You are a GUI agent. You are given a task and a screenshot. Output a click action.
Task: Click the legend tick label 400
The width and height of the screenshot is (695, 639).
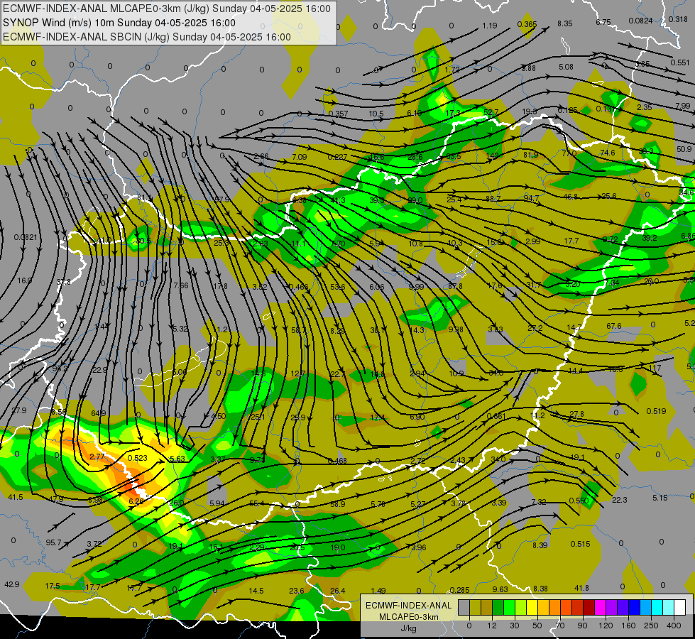click(674, 626)
